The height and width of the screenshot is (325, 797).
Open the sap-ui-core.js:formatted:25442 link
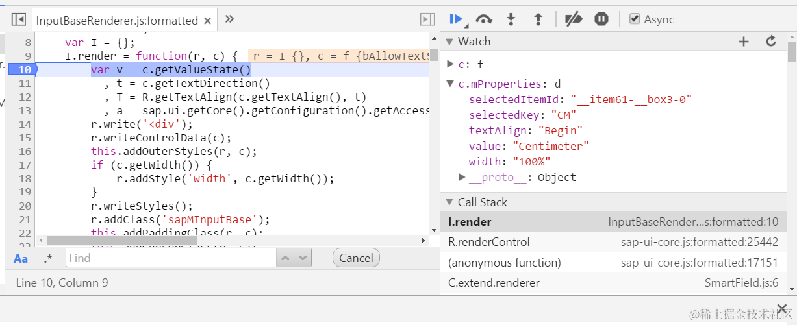point(700,242)
